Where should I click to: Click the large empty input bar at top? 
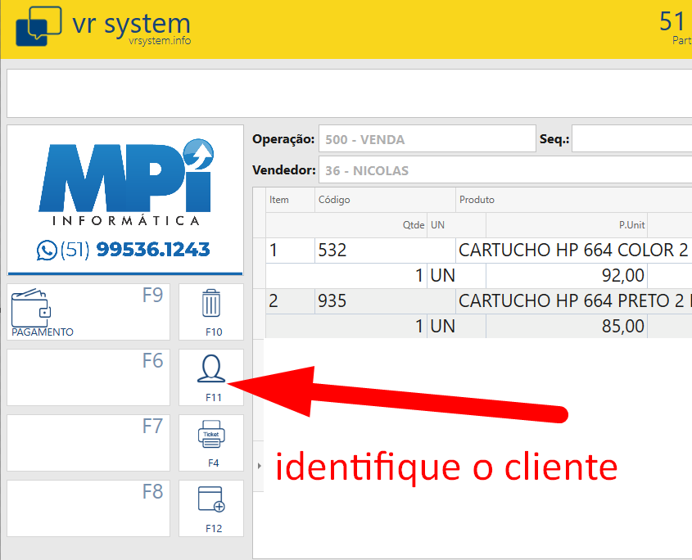(x=349, y=93)
